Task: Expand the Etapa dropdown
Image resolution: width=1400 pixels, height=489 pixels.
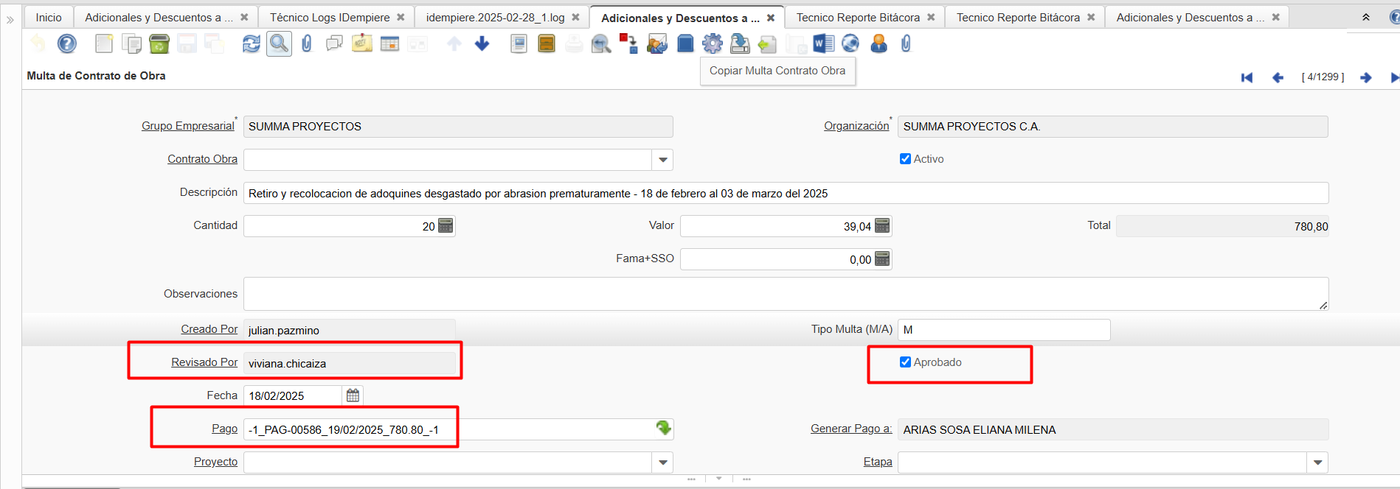Action: tap(1317, 462)
